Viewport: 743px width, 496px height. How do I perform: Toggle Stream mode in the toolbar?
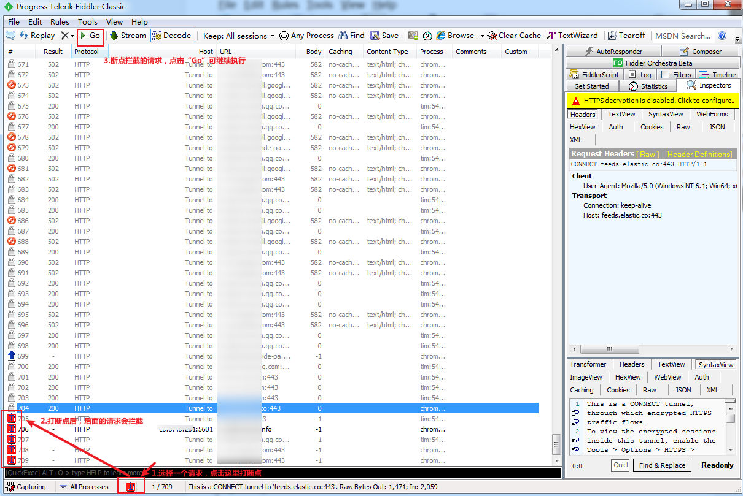coord(128,36)
